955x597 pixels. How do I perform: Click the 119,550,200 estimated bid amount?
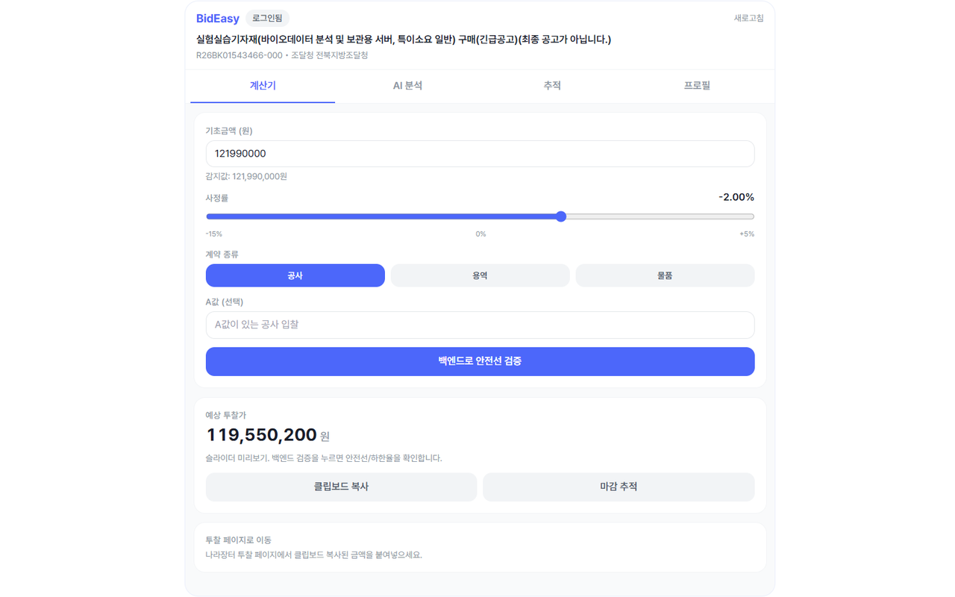click(x=262, y=435)
